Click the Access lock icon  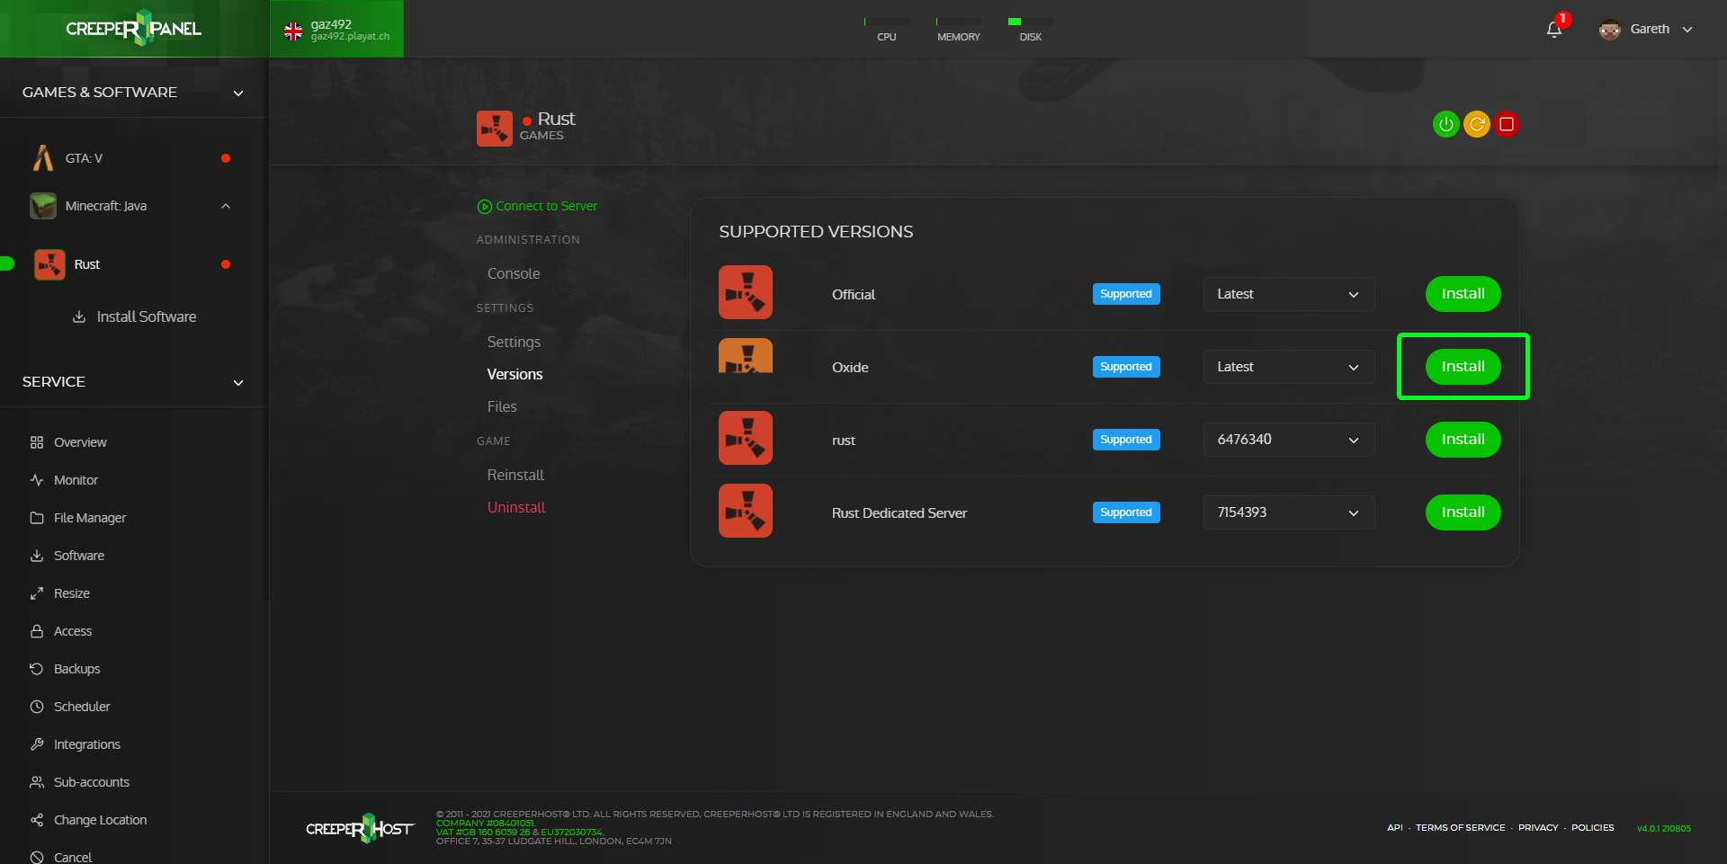tap(37, 631)
